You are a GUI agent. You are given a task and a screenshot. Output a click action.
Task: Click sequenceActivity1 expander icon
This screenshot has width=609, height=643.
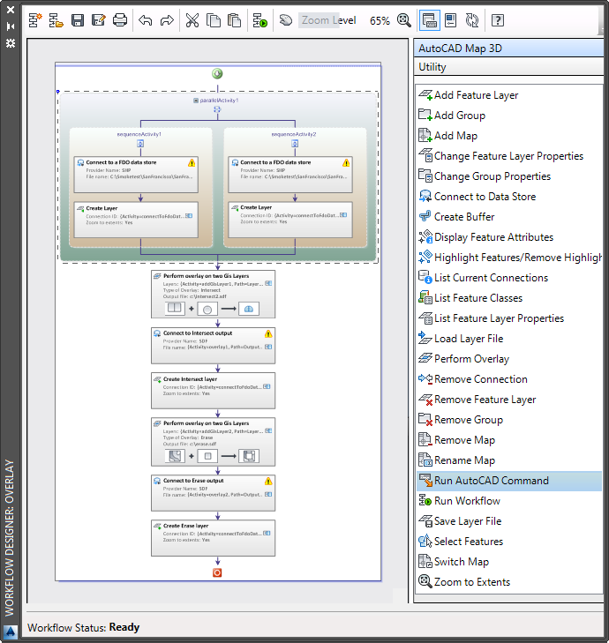click(140, 144)
